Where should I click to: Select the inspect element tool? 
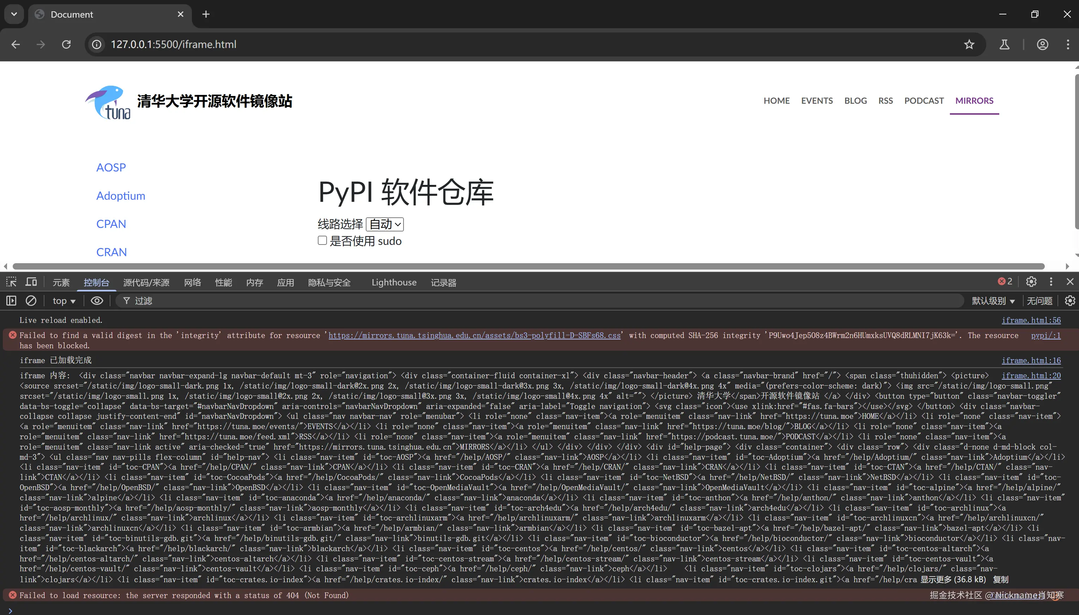click(11, 282)
